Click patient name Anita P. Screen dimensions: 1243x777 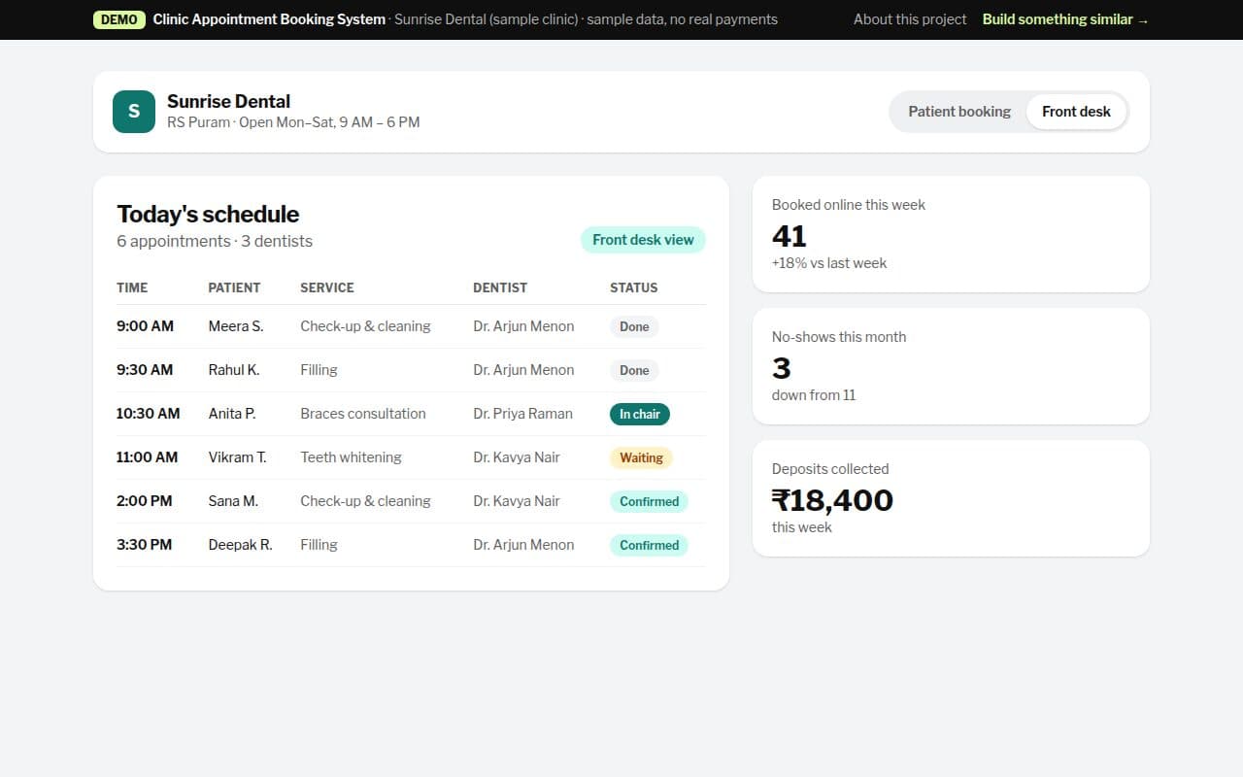click(232, 414)
